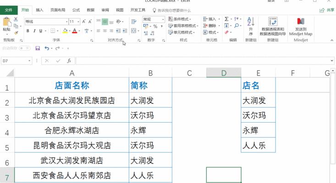This screenshot has height=183, width=336.
Task: Click 发送到 Mindjet Map button
Action: (301, 27)
